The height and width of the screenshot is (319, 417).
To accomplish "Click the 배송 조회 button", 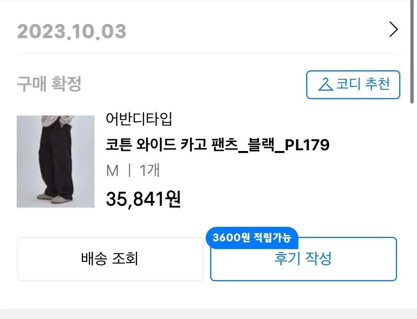I will (110, 259).
